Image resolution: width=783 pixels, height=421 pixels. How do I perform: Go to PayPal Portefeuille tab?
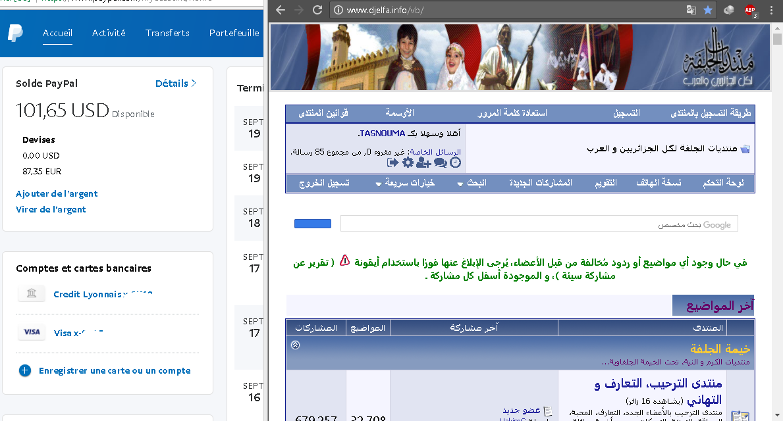(234, 33)
